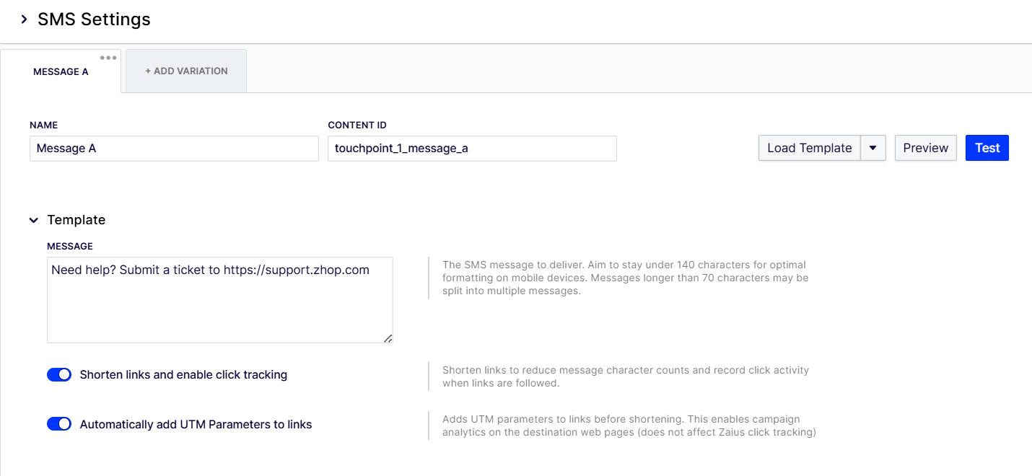Click the Template section heading
Screen dimensions: 1032x476
click(76, 220)
